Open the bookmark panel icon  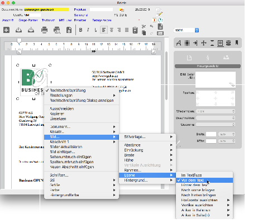[237, 42]
